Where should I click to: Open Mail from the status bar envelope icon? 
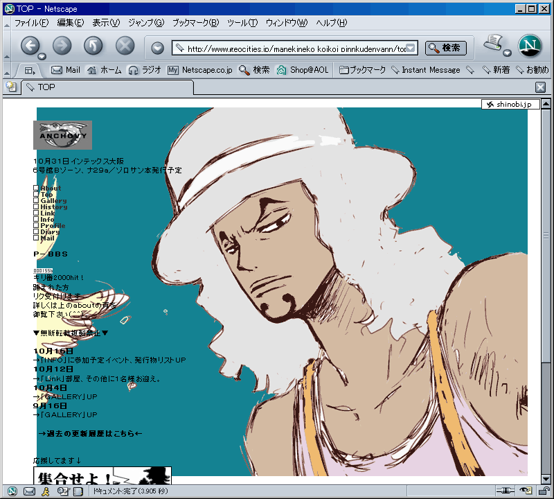[29, 491]
